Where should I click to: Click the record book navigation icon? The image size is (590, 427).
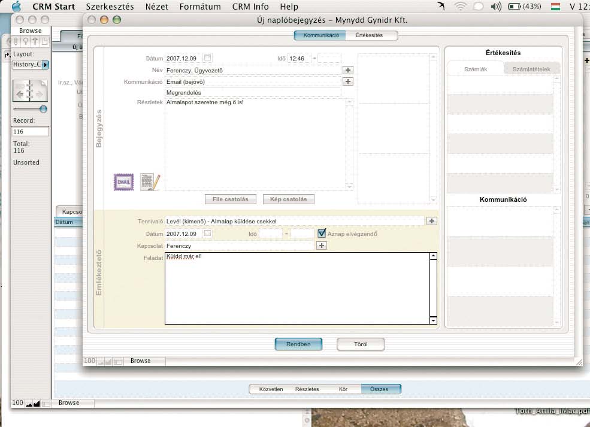(30, 90)
